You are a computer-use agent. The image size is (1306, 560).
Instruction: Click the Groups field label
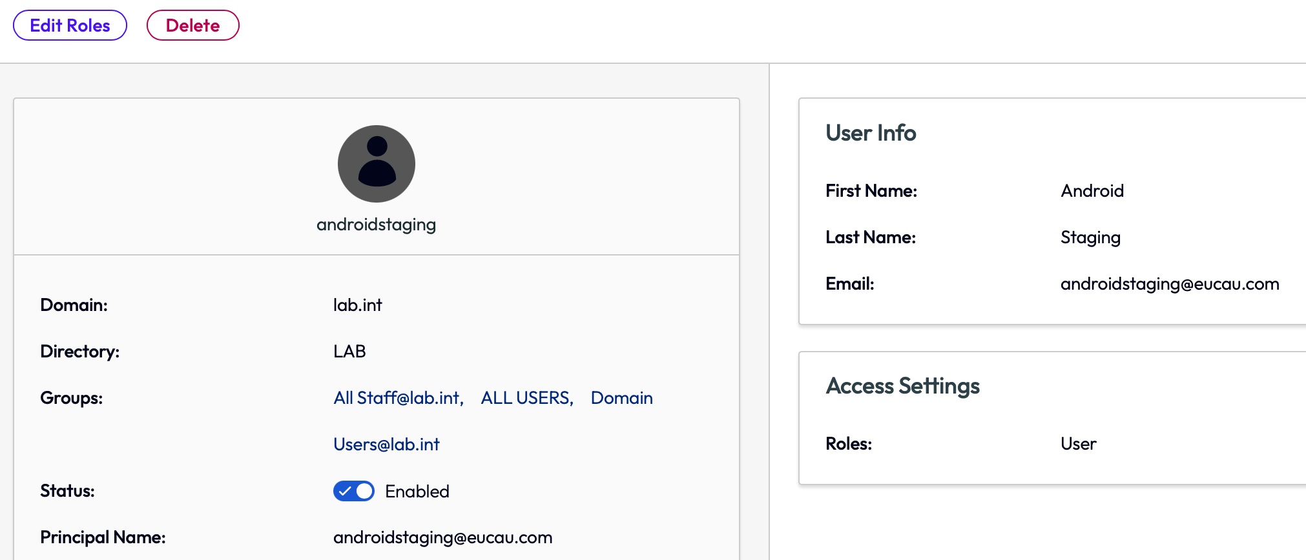pyautogui.click(x=71, y=398)
